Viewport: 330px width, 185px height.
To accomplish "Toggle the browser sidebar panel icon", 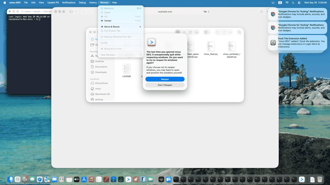I will coord(71,12).
